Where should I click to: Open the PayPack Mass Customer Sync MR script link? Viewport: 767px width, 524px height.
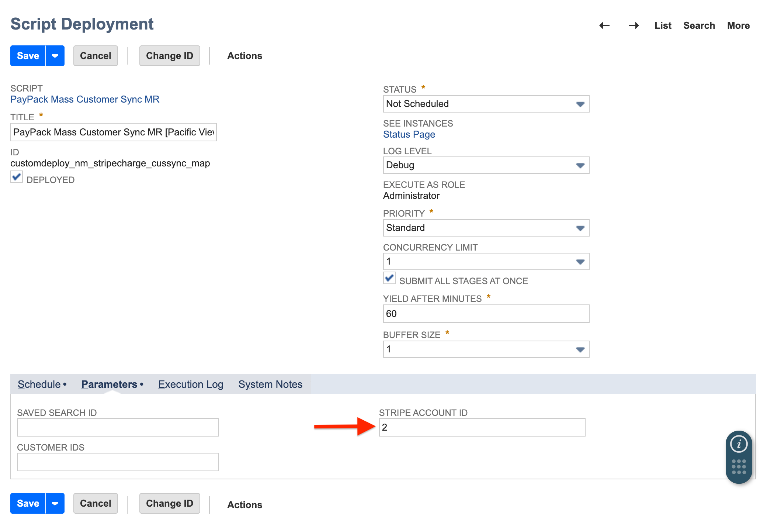click(85, 99)
